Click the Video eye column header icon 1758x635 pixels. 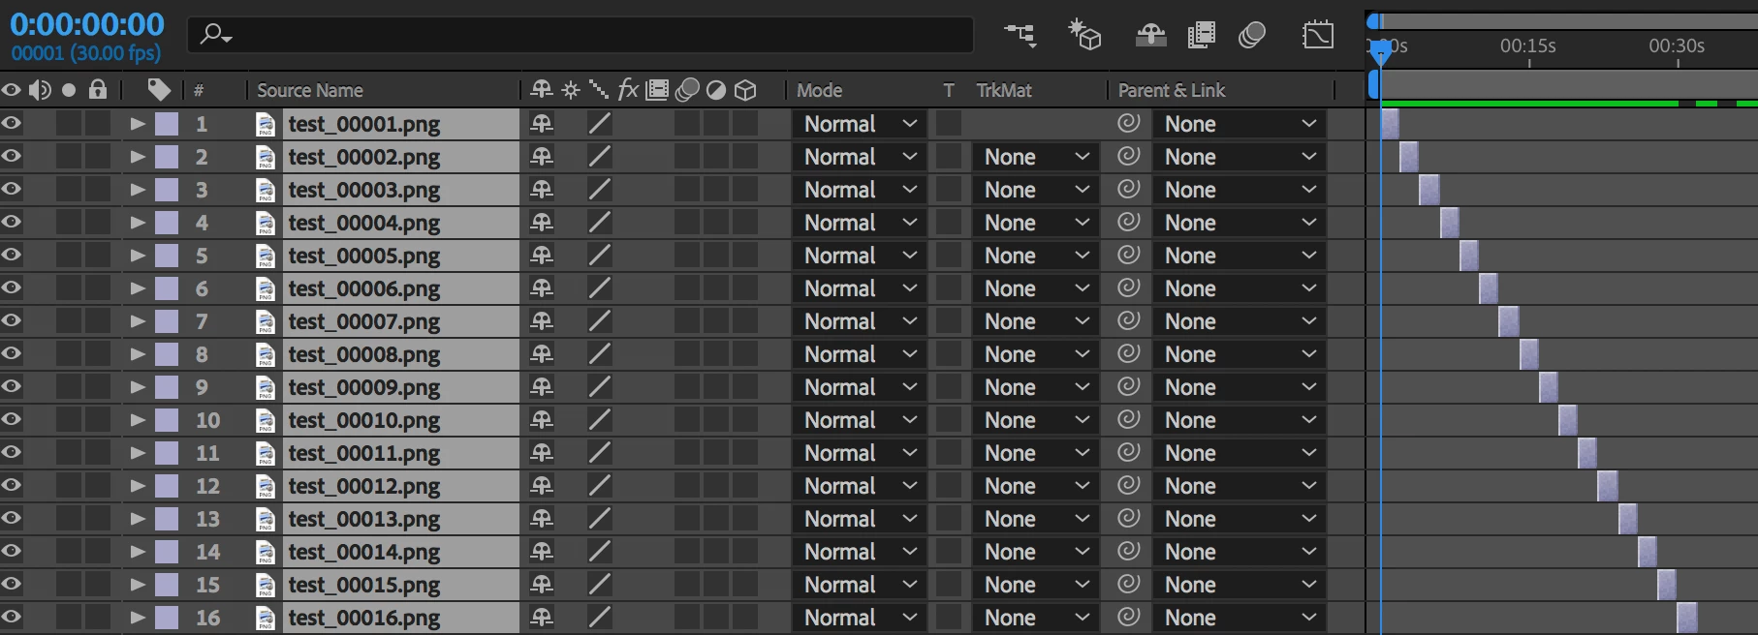(x=11, y=90)
